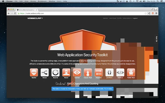165x103 pixels.
Task: Open Spotlight search in menu bar
Action: (158, 1)
